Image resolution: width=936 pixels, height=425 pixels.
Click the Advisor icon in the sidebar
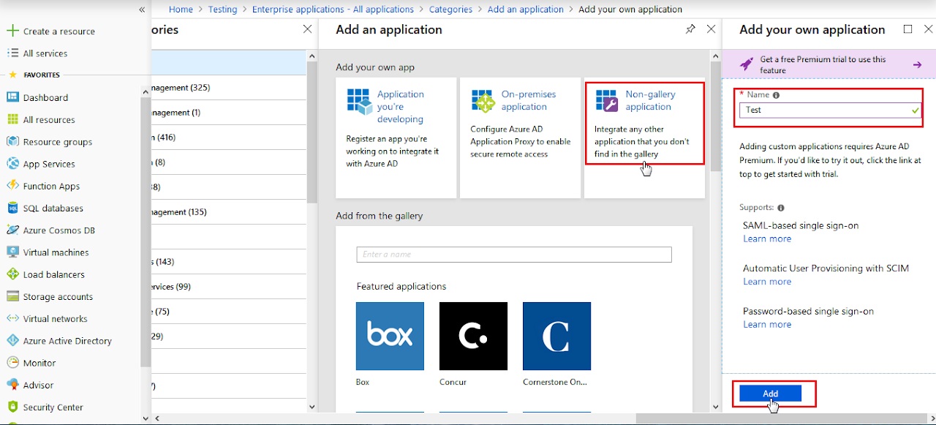coord(12,385)
